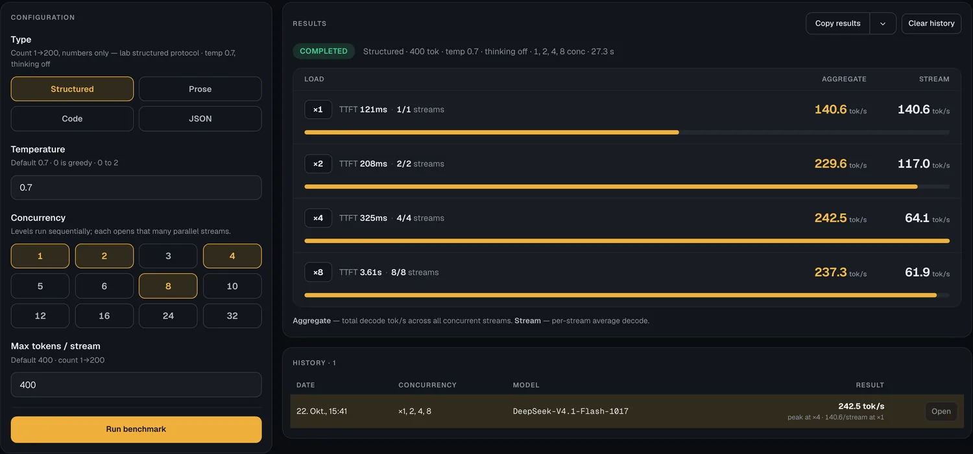Click the 242.5 tok/s history result
This screenshot has height=454, width=973.
click(861, 406)
